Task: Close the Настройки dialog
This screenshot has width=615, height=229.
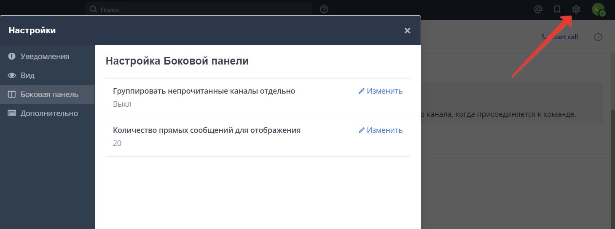Action: click(x=407, y=30)
